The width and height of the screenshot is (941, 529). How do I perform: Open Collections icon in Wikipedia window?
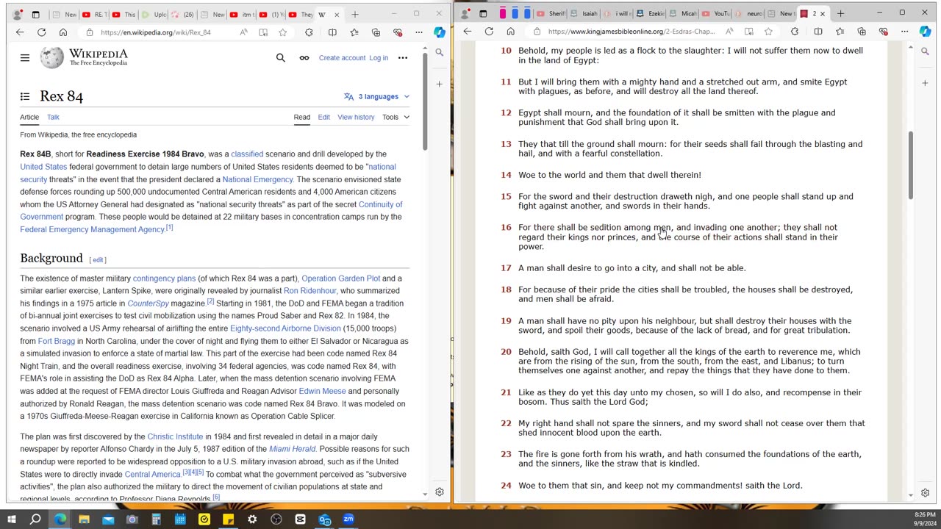coord(376,32)
